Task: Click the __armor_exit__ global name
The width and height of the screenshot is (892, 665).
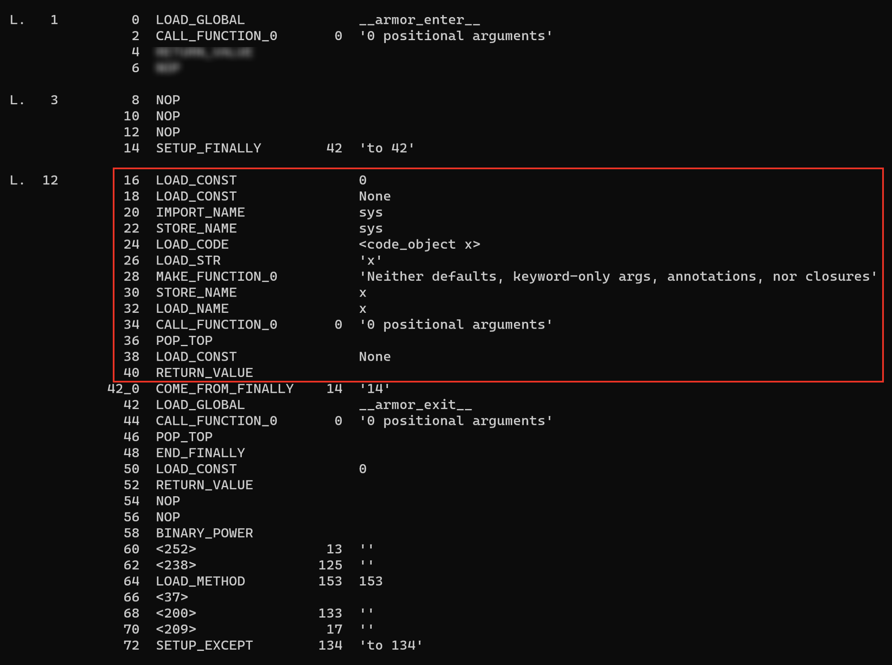Action: (415, 405)
